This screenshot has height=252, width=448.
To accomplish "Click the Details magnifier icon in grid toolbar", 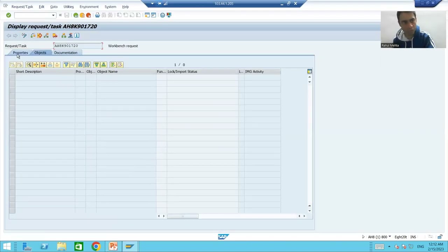I will [x=29, y=65].
